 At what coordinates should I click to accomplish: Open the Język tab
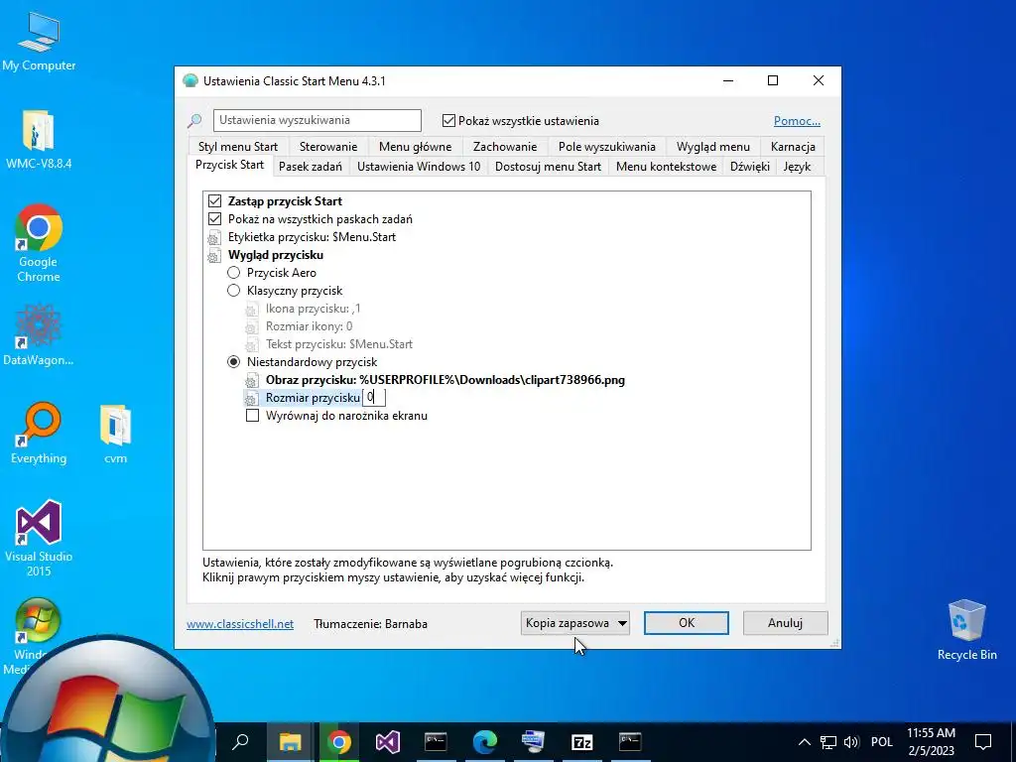pyautogui.click(x=797, y=167)
